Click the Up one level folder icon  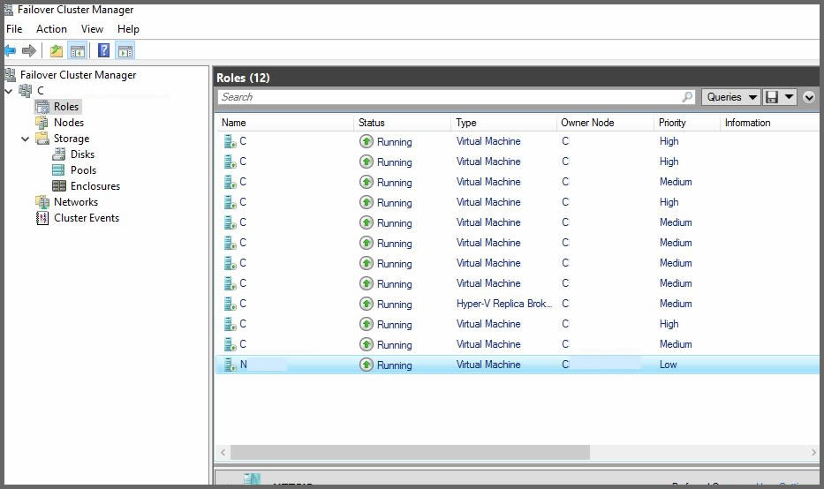[x=57, y=51]
